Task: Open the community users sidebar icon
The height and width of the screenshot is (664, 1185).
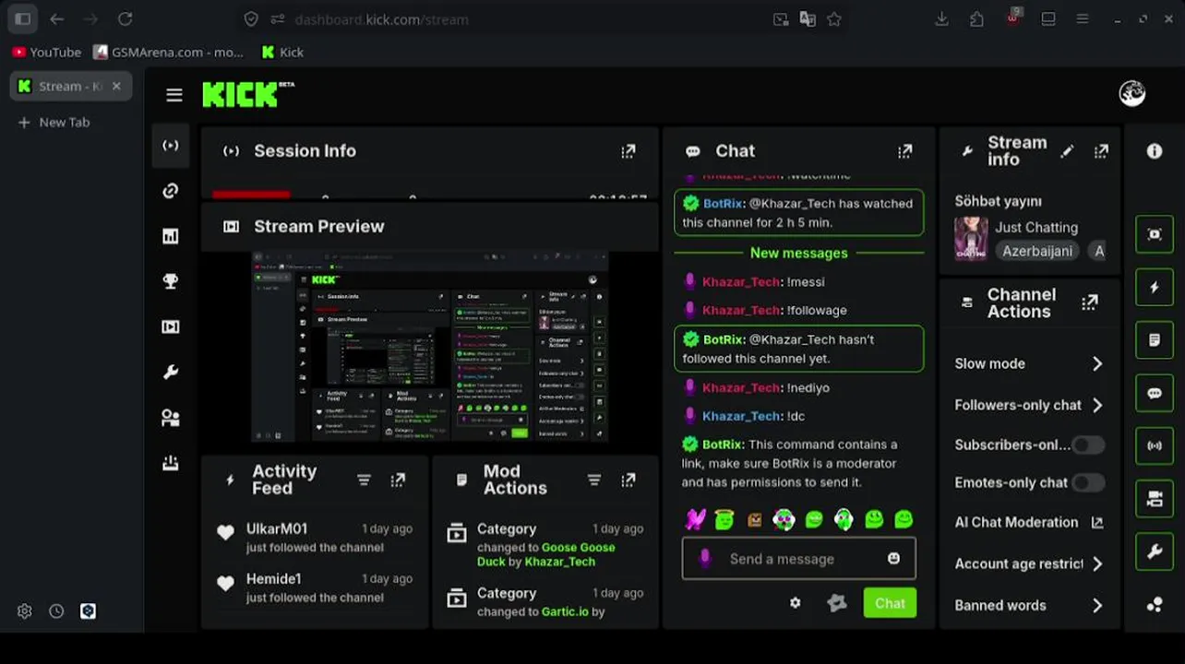Action: point(171,418)
